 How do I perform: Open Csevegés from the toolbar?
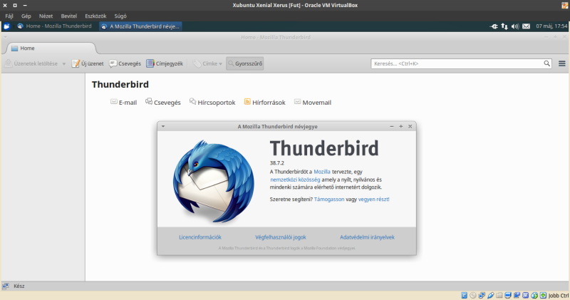[x=125, y=63]
